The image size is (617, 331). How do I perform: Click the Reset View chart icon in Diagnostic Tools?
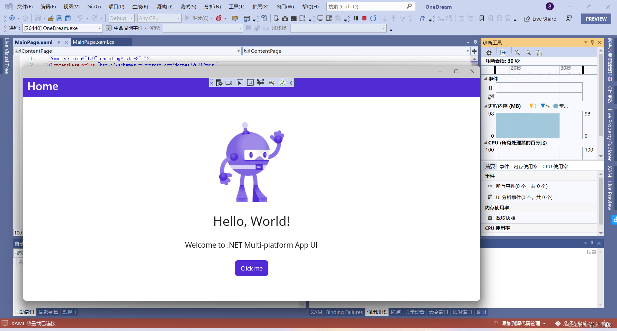click(x=539, y=53)
